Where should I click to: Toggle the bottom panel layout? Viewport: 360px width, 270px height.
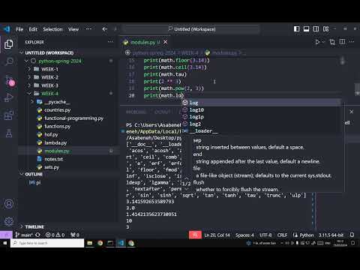point(306,29)
